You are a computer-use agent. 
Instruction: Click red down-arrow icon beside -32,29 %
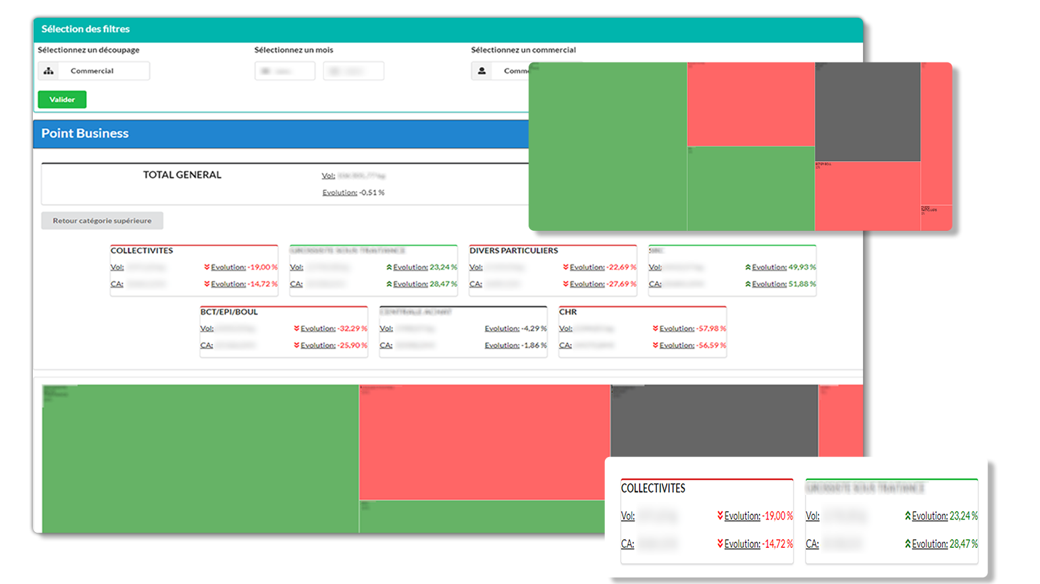tap(296, 328)
